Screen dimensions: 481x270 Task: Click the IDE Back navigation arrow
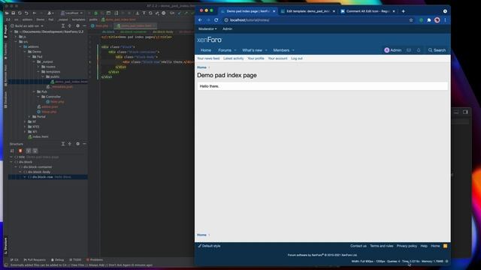click(x=34, y=13)
